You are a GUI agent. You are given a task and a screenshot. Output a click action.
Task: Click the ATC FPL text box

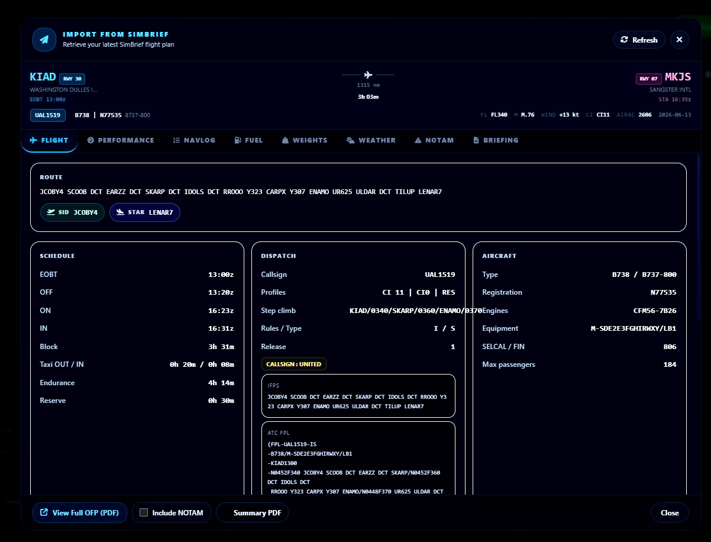[x=358, y=459]
